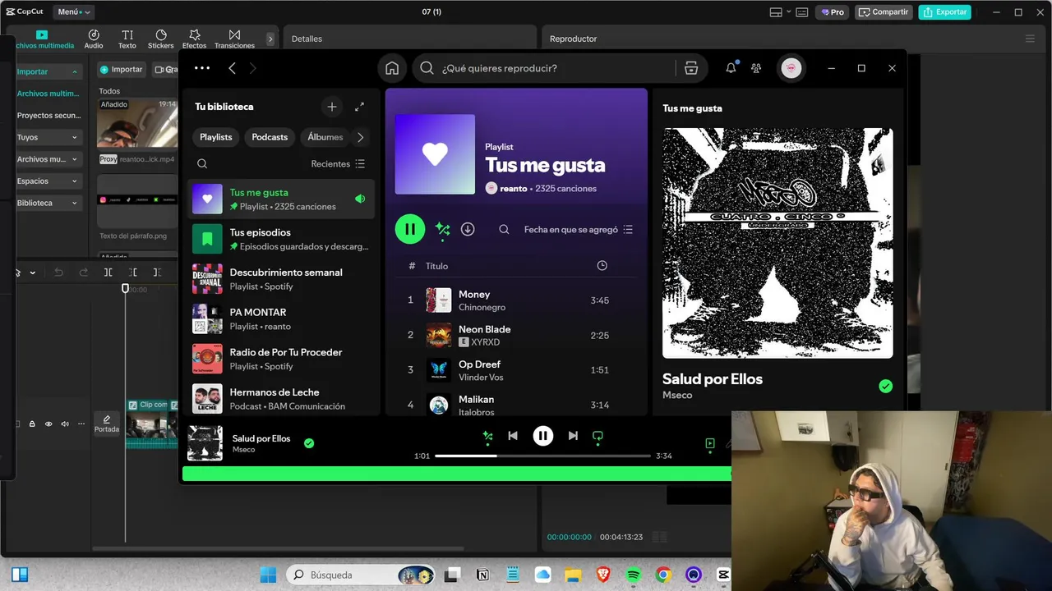Toggle liked checkmark in Now Playing panel
The height and width of the screenshot is (591, 1052).
coord(885,386)
